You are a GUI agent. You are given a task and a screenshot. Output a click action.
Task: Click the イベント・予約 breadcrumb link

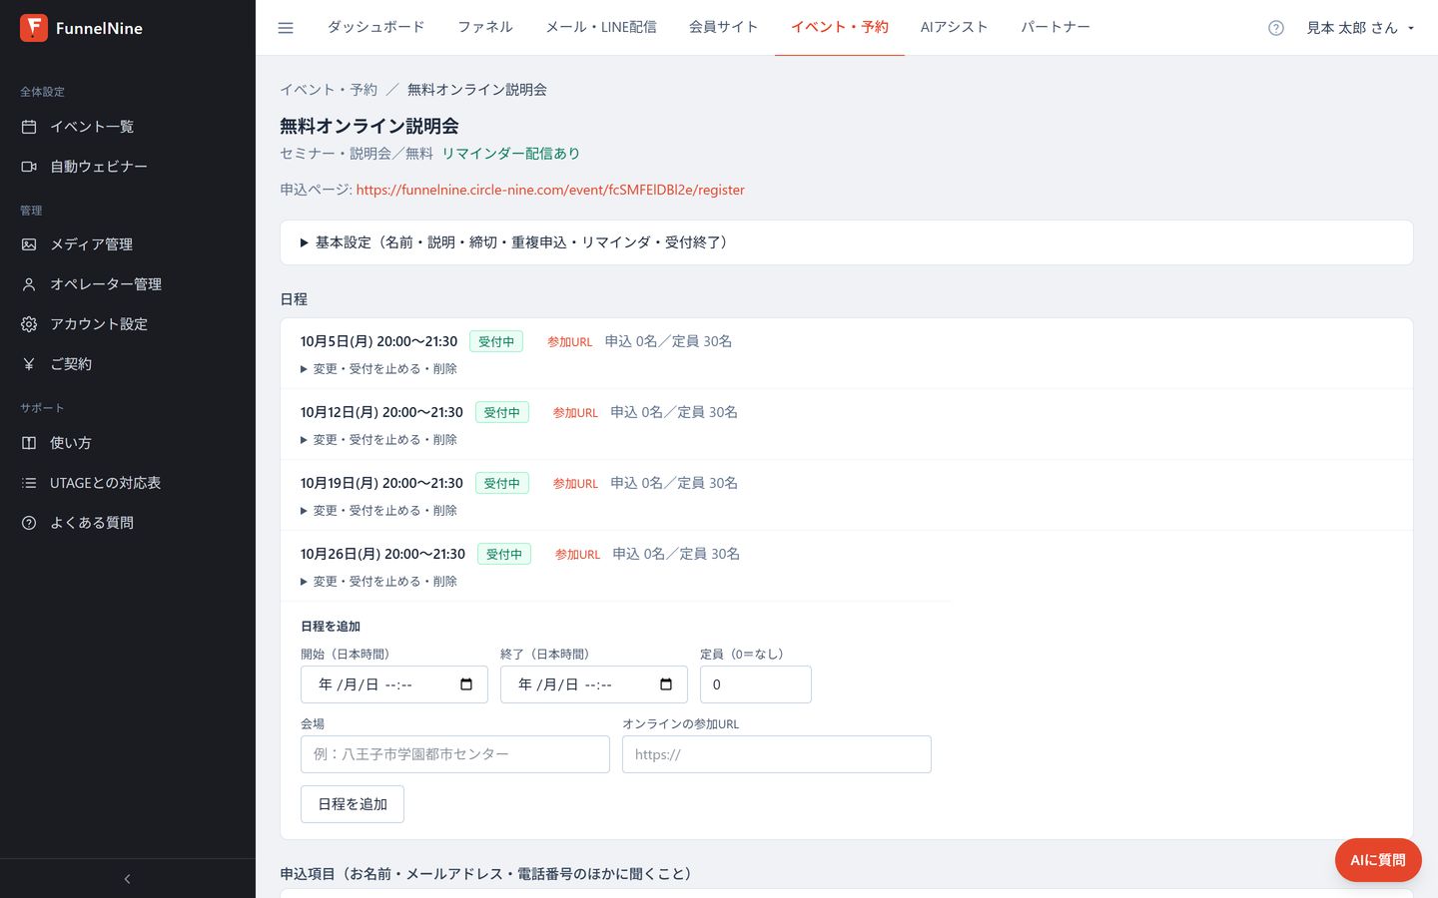pos(329,90)
